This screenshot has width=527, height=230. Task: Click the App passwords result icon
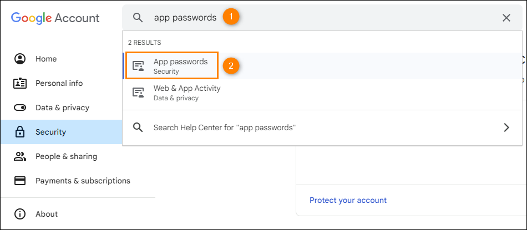138,66
